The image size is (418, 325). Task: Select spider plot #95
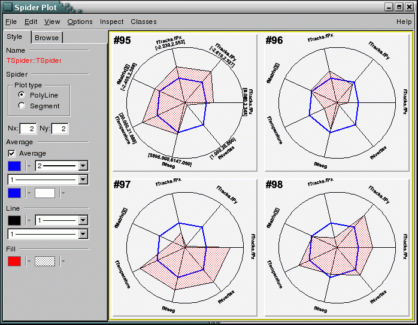pos(184,102)
